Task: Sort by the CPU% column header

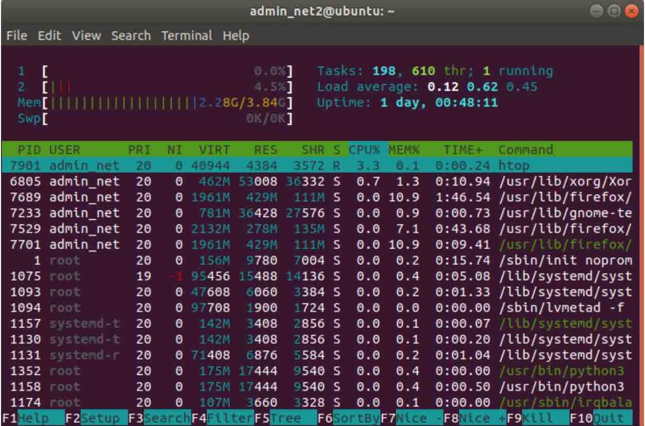Action: click(x=364, y=150)
